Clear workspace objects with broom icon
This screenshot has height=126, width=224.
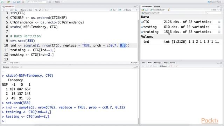[169, 10]
